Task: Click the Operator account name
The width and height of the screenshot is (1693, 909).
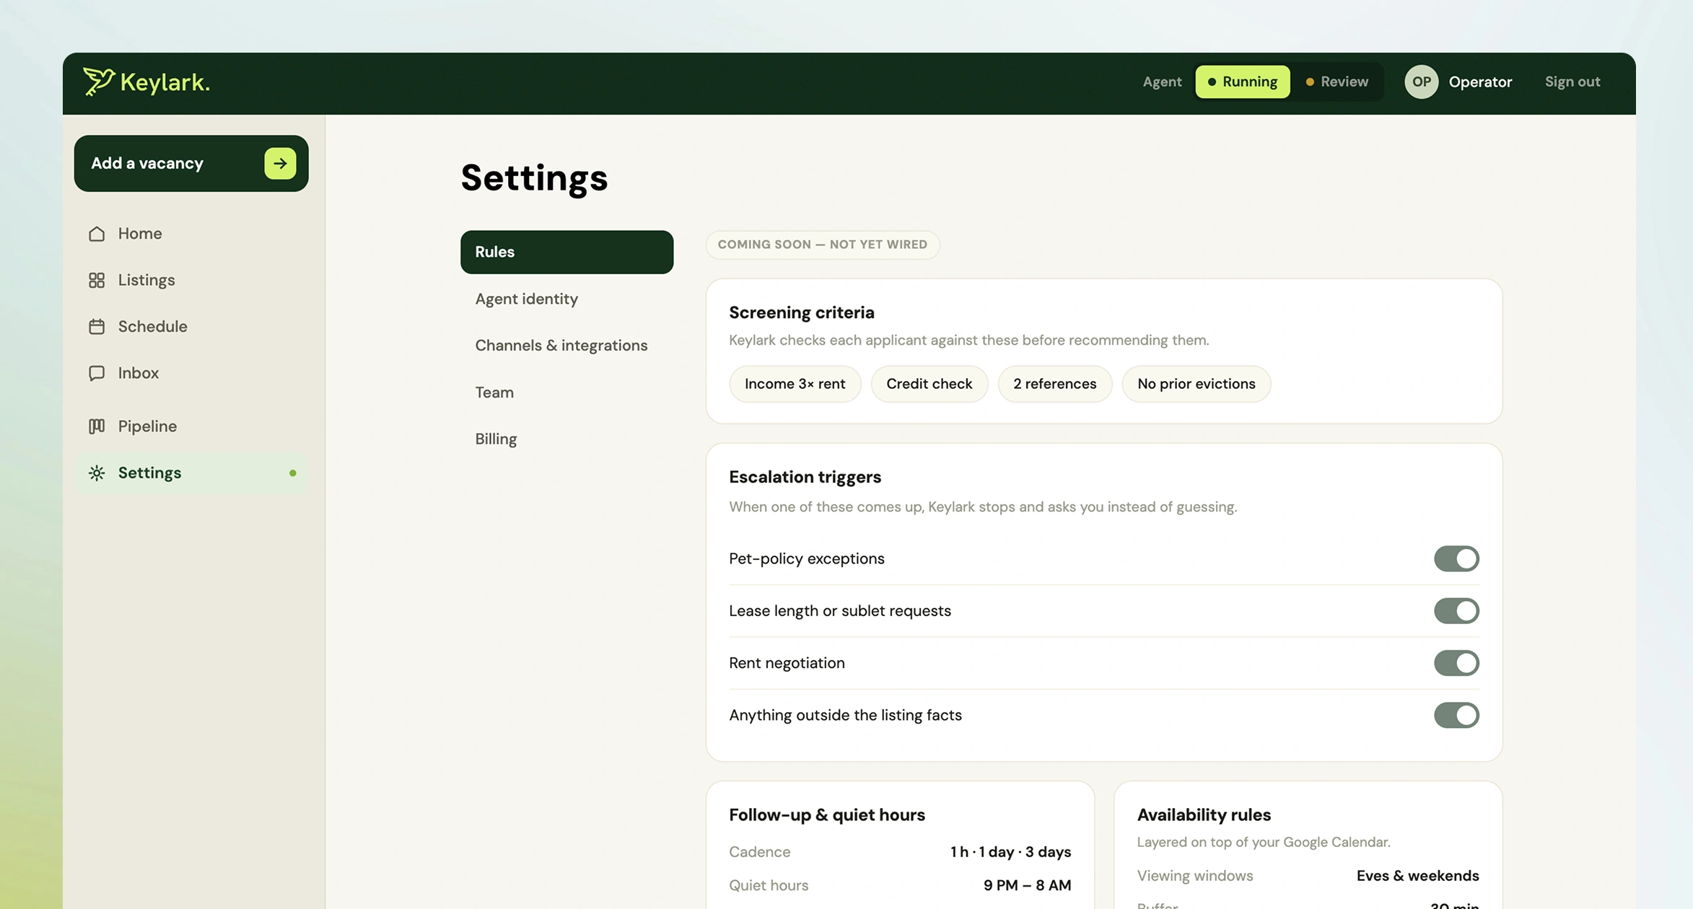Action: click(1480, 82)
